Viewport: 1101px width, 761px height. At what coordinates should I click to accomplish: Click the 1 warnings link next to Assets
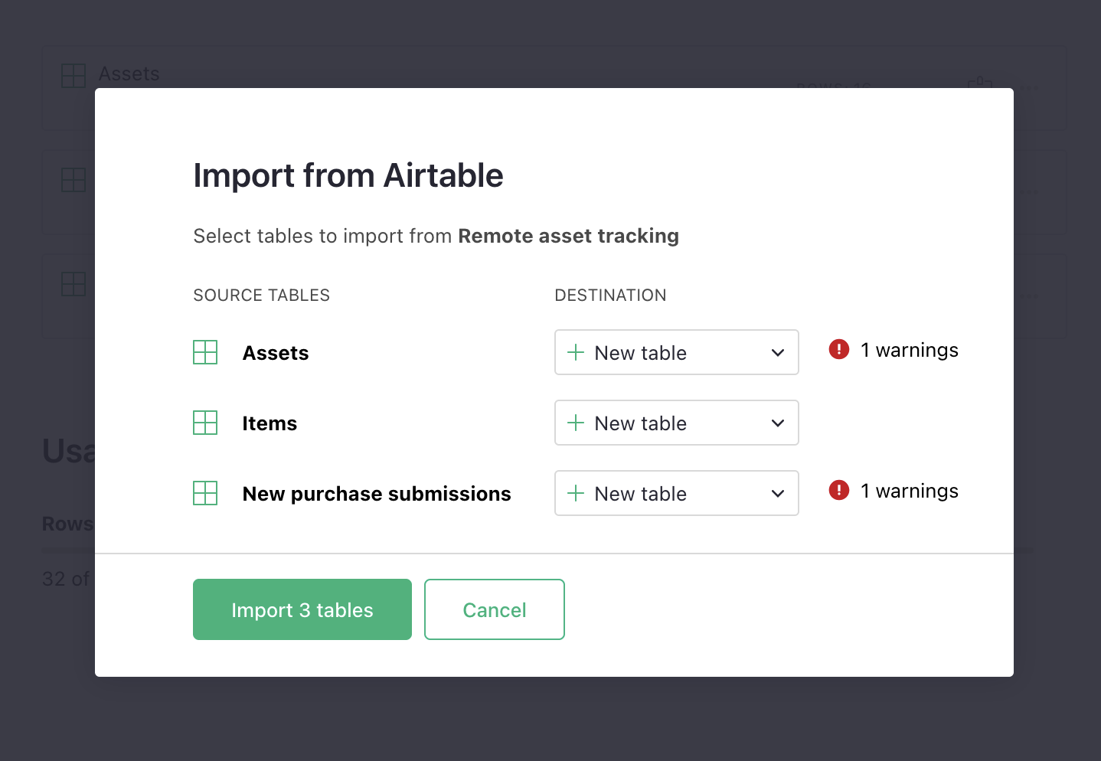click(x=910, y=349)
